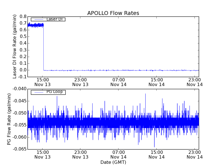Click the "PG Flow Rate (gal/min)" axis label
This screenshot has width=221, height=166.
[9, 119]
